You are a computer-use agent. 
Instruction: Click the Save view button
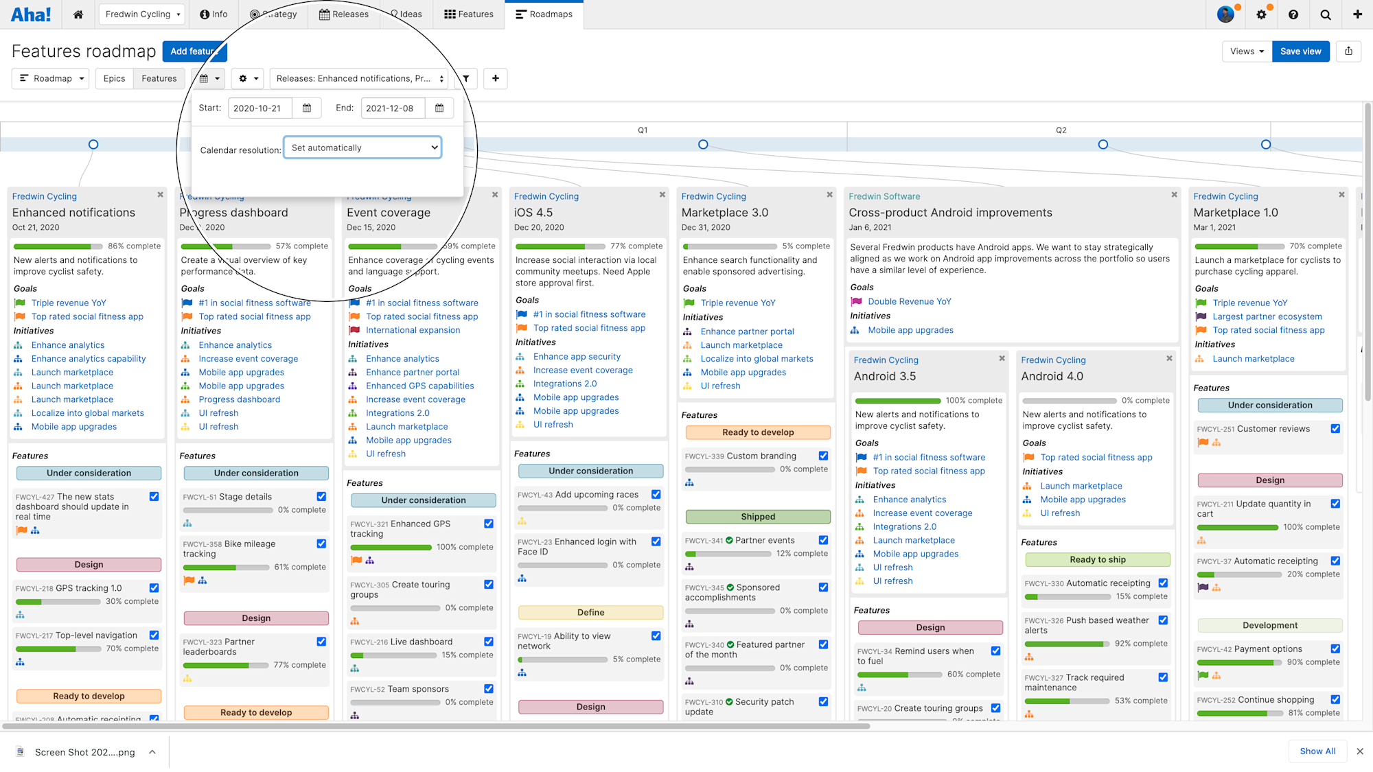(x=1300, y=51)
